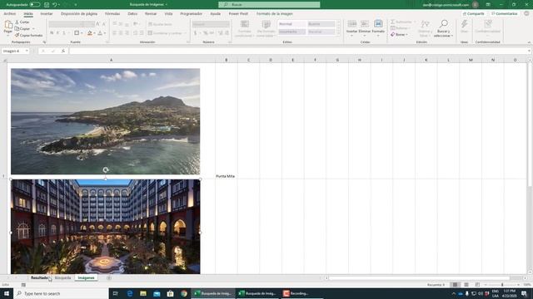Select the coastal landscape image
The image size is (533, 299).
coord(106,121)
